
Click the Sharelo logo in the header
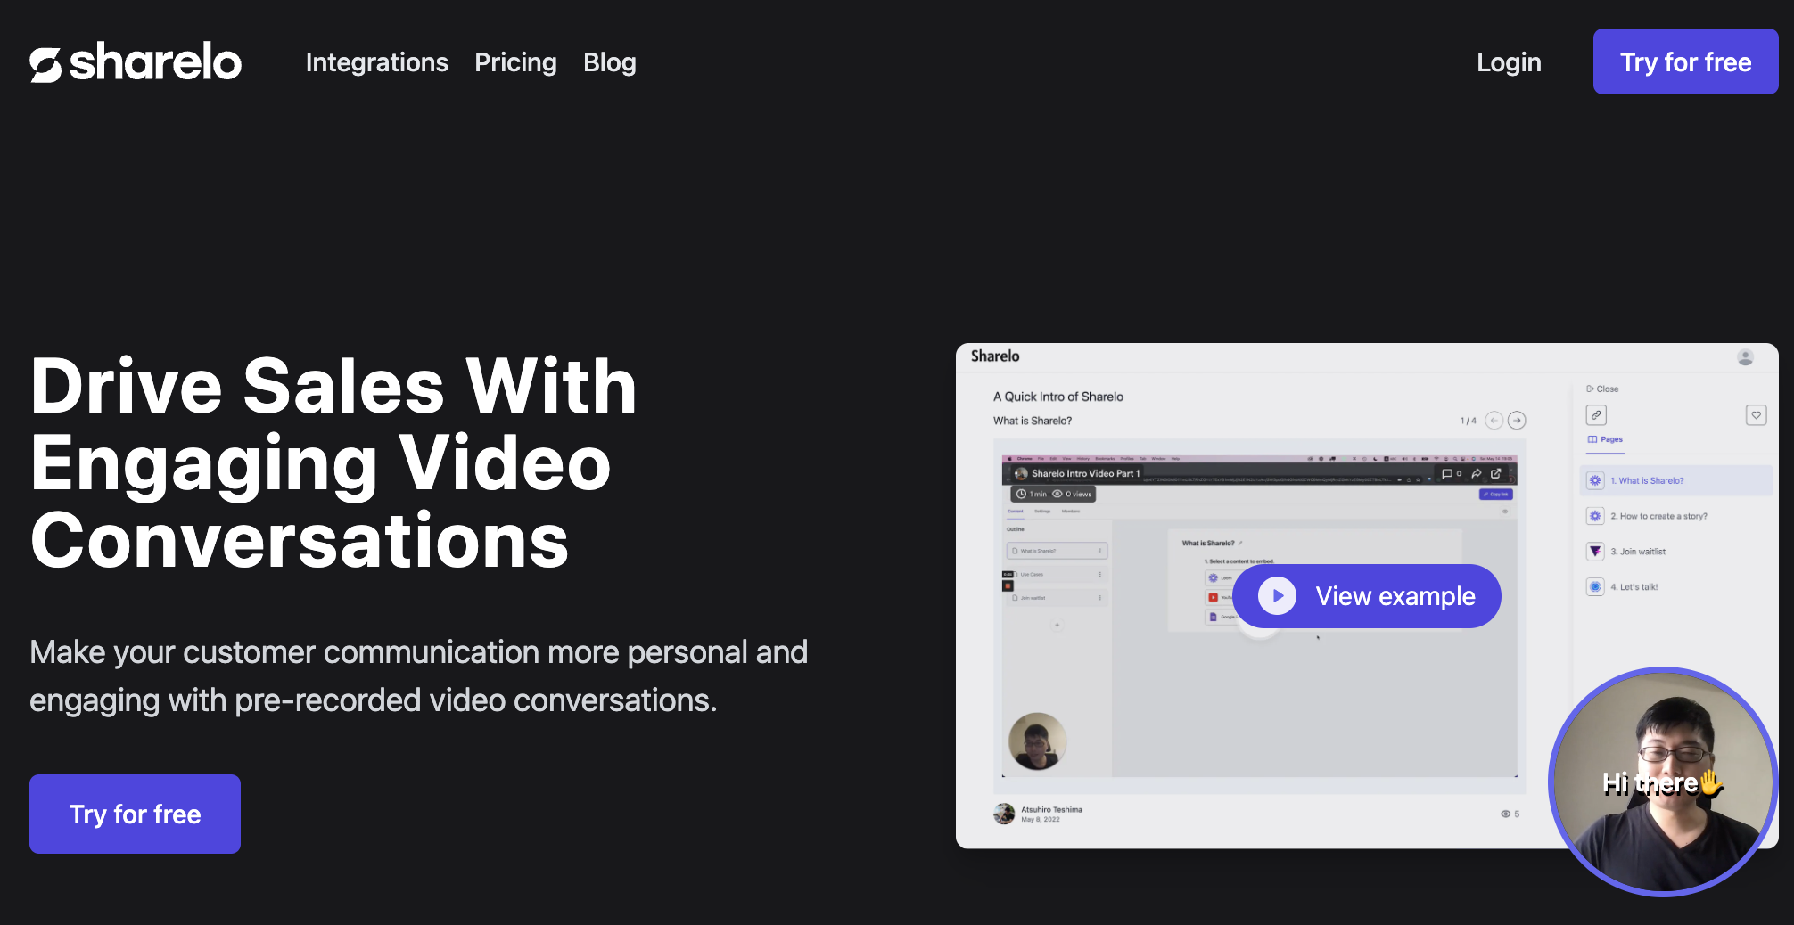(136, 61)
